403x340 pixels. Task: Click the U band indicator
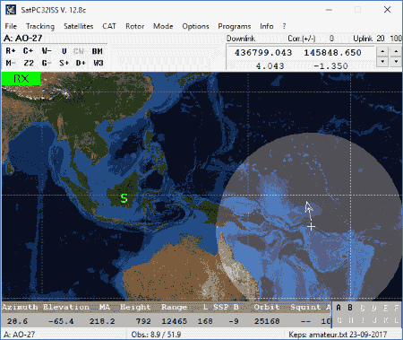[x=64, y=51]
